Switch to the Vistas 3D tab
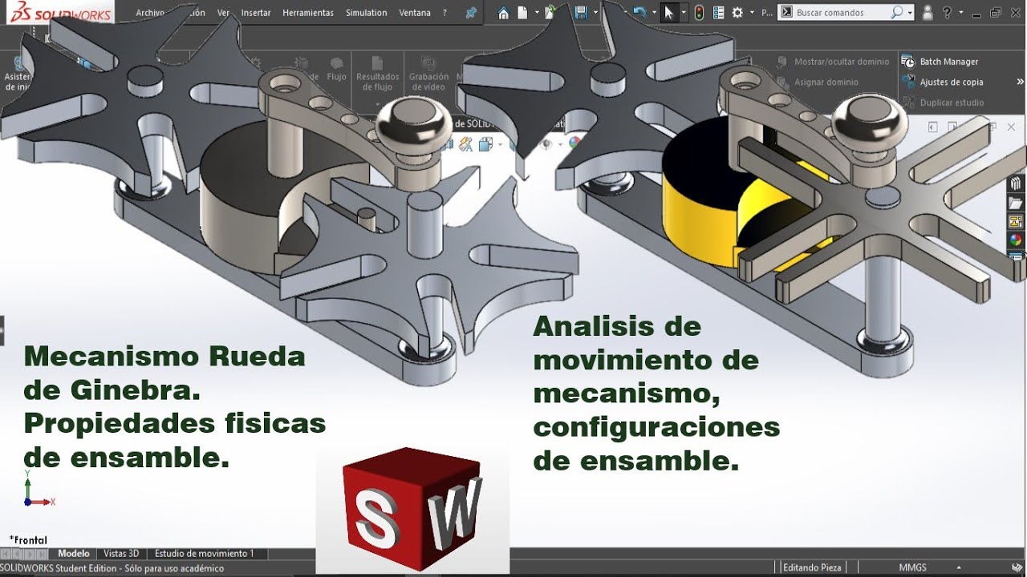 pos(121,554)
